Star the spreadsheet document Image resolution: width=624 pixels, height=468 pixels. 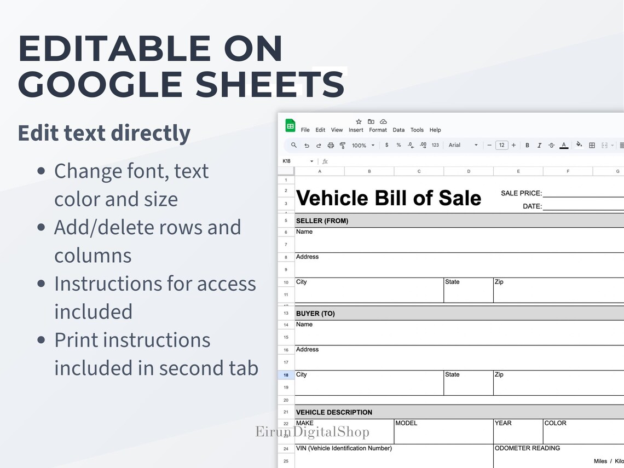click(x=359, y=122)
